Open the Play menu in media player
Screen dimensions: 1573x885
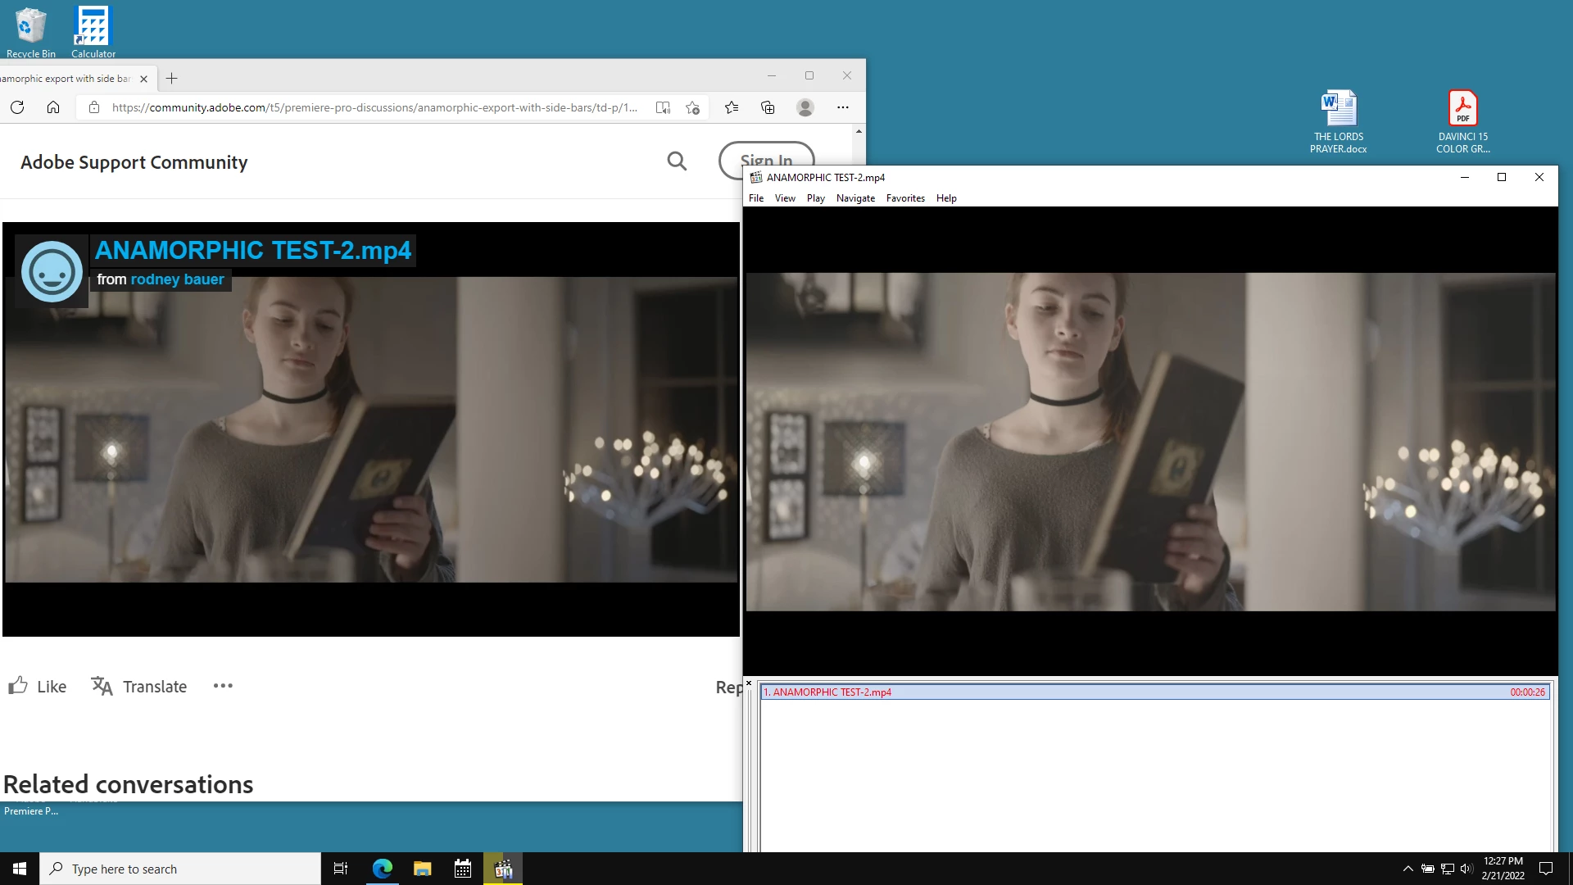815,198
